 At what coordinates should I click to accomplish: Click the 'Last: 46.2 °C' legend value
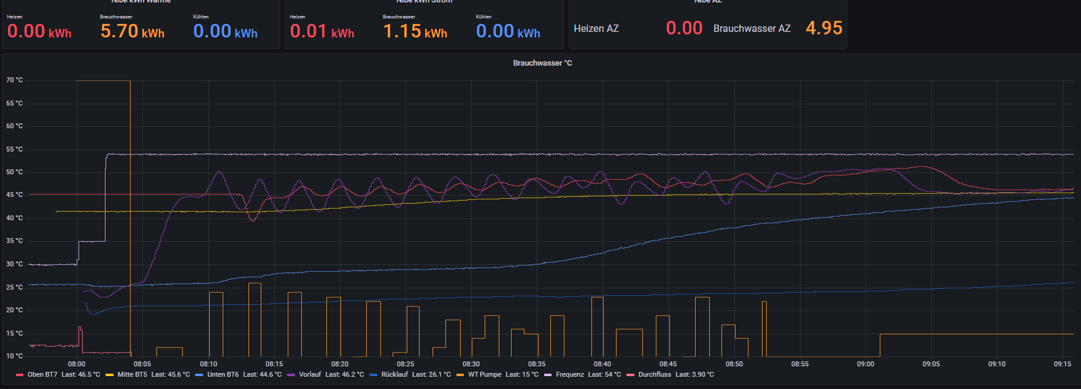pyautogui.click(x=345, y=374)
